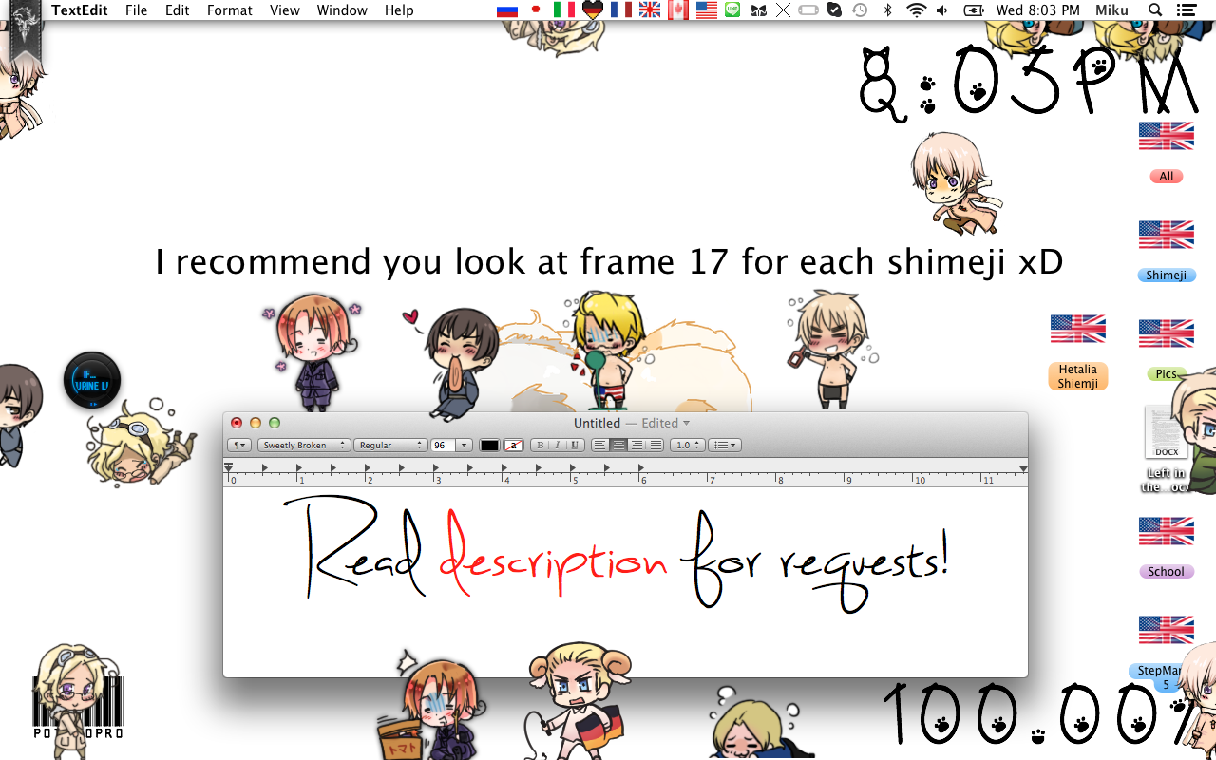Screen dimensions: 1216x760
Task: Click the bow-shaped menu bar icon
Action: click(758, 10)
